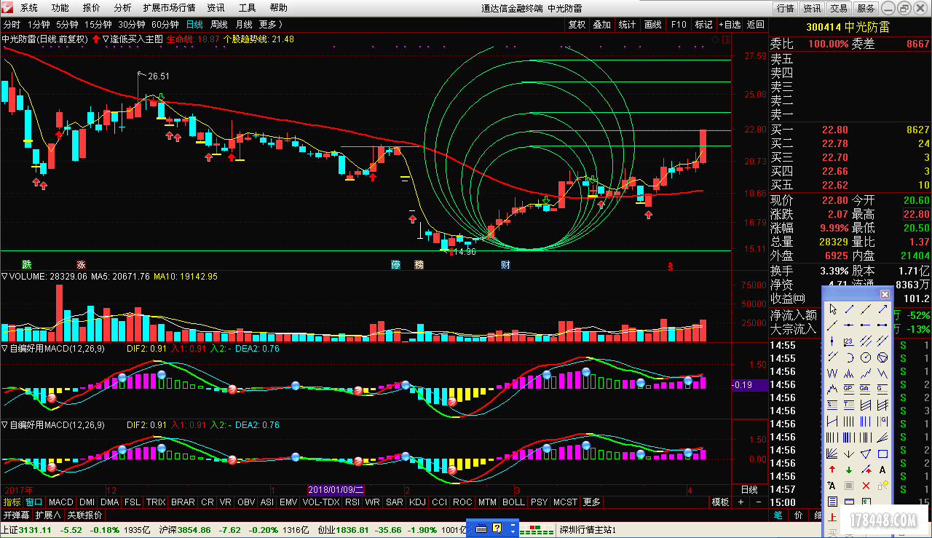The width and height of the screenshot is (932, 538).
Task: Open the 扩展市场行情 menu
Action: tap(169, 8)
